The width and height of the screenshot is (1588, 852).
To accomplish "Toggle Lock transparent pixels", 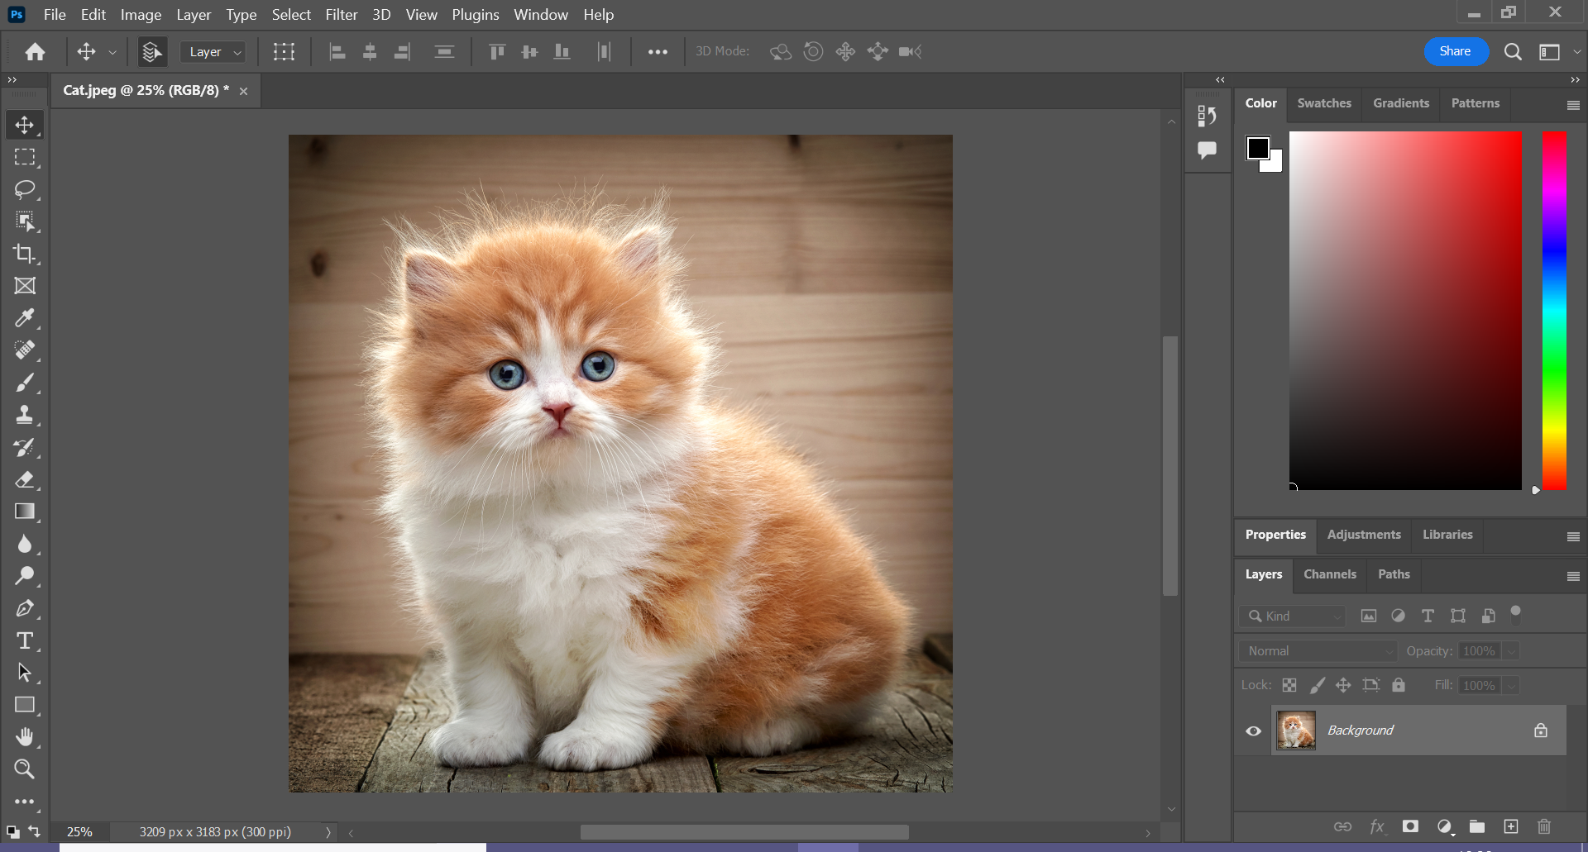I will coord(1289,685).
